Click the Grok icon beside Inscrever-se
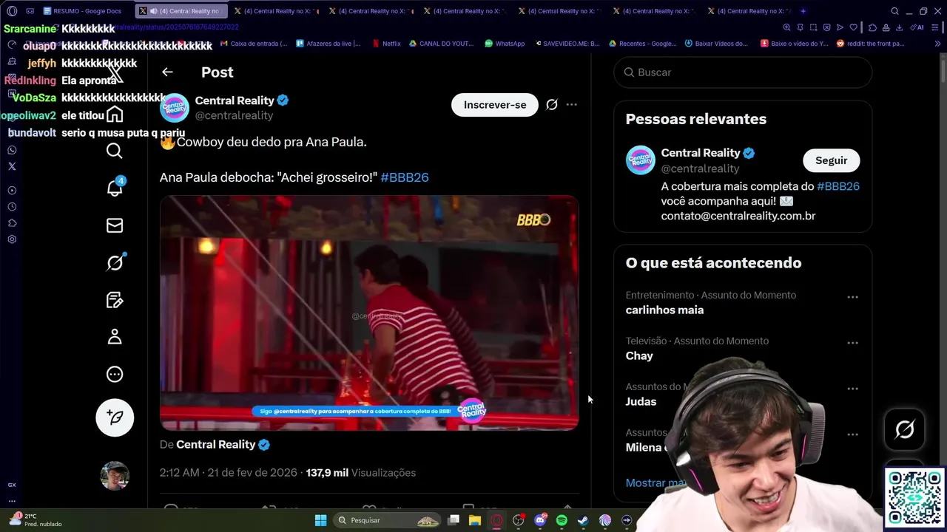Viewport: 947px width, 532px height. click(552, 105)
